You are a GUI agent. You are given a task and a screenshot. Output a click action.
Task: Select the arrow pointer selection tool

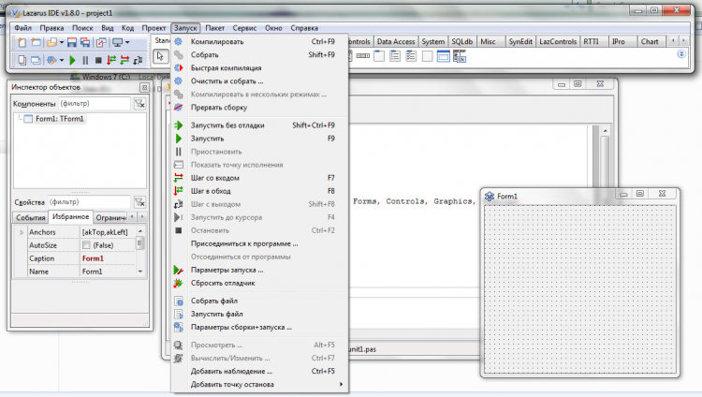(160, 56)
